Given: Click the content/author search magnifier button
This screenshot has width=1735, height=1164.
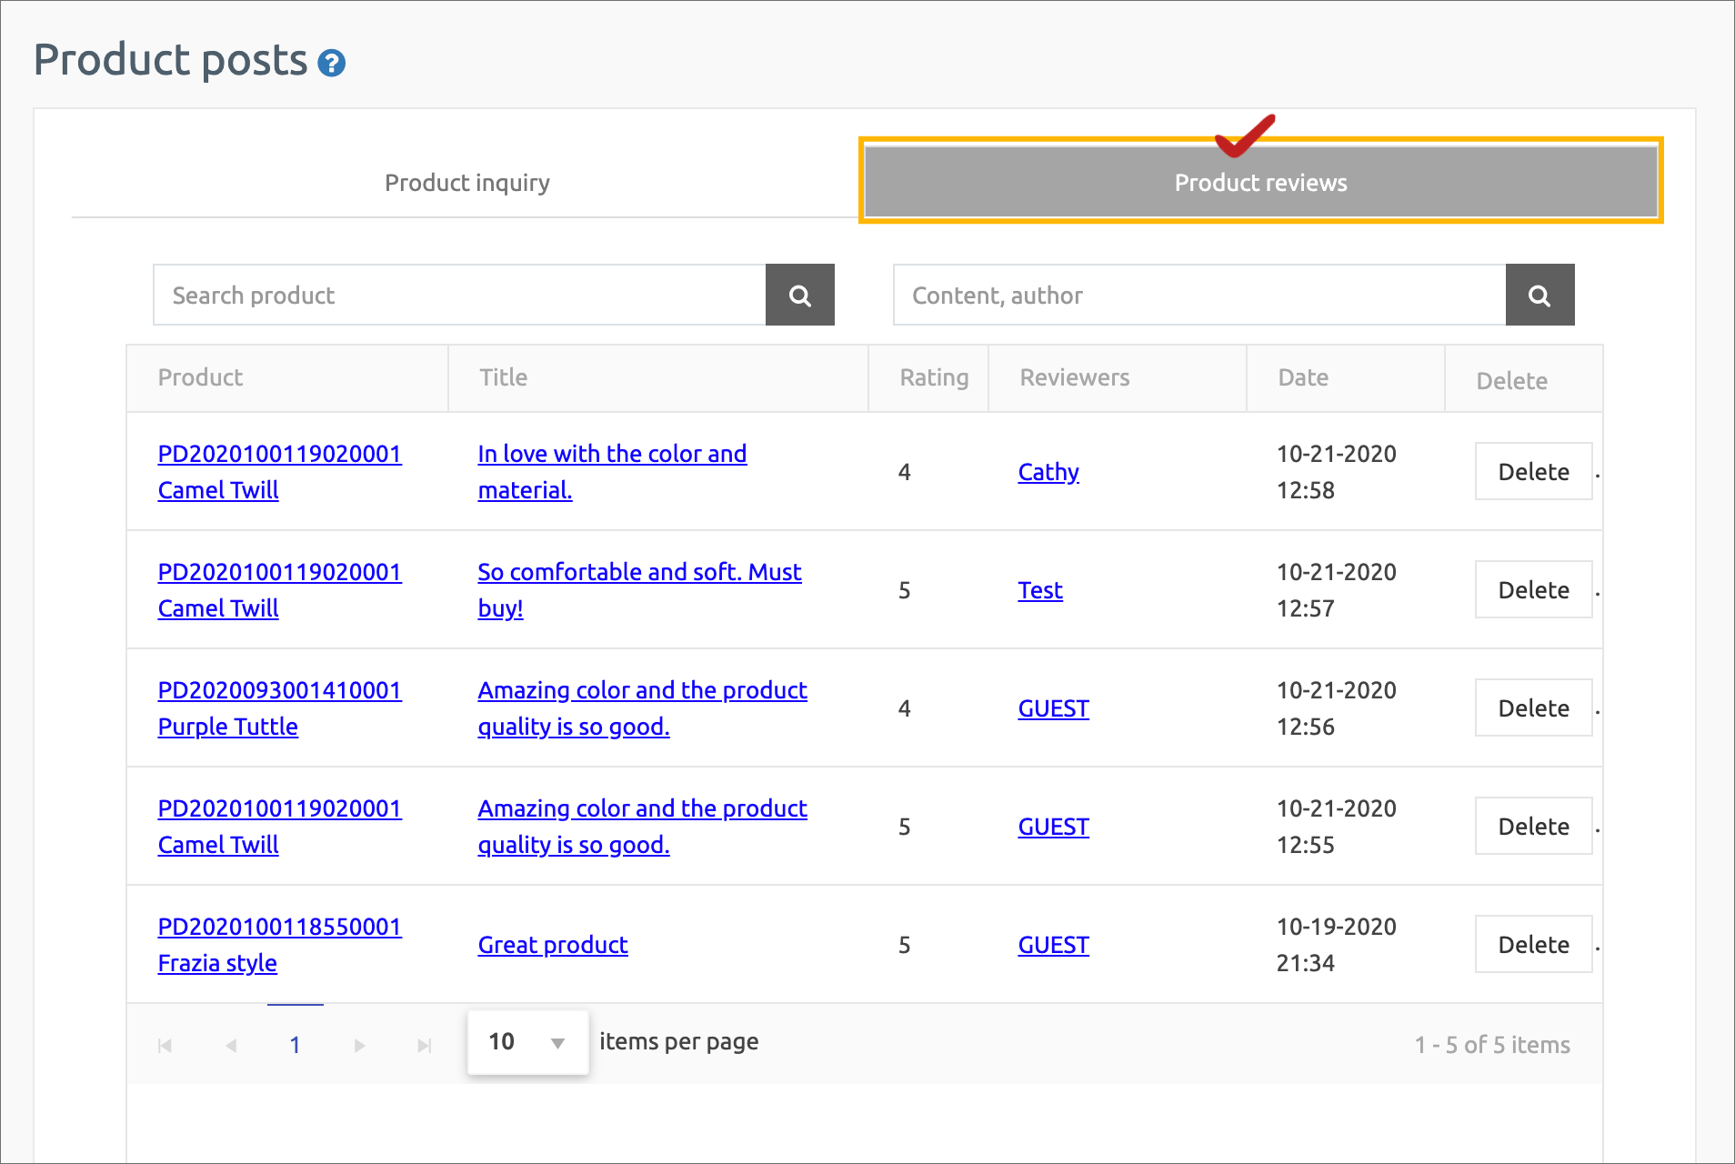Looking at the screenshot, I should tap(1539, 296).
